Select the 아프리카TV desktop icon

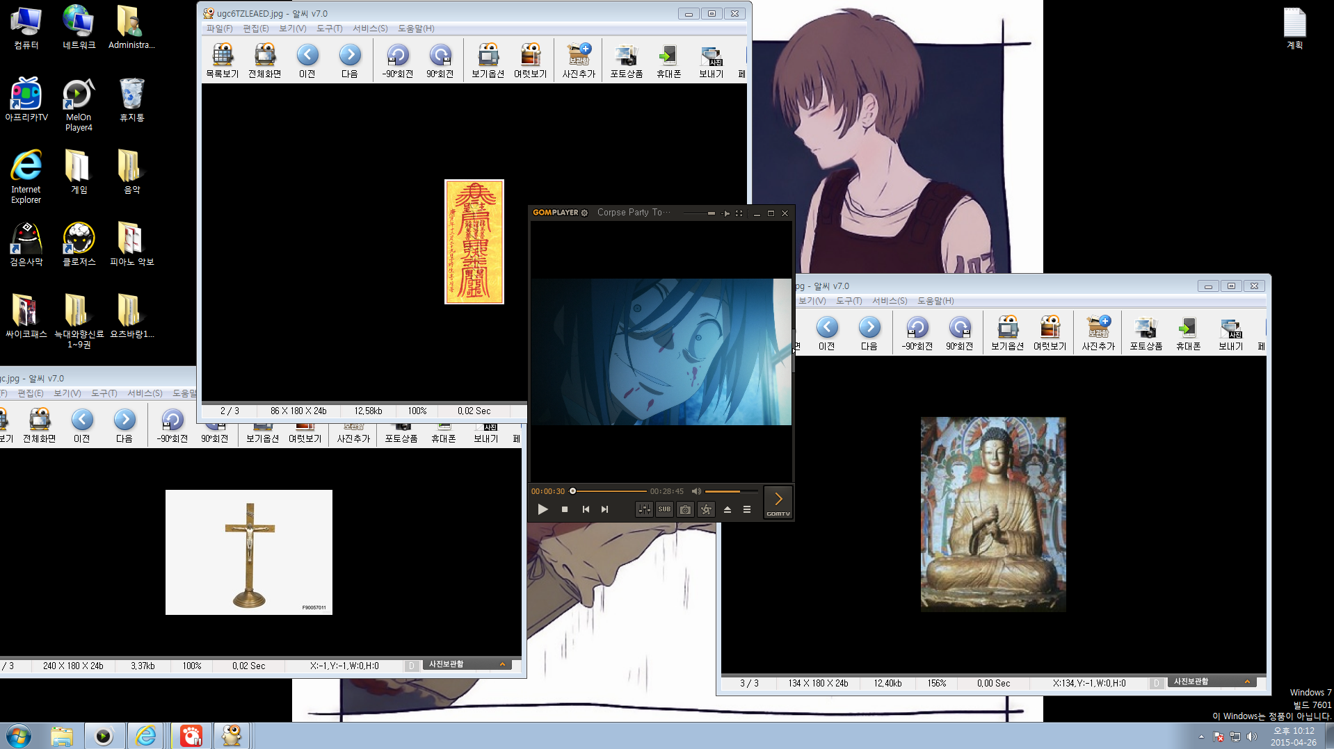coord(26,100)
